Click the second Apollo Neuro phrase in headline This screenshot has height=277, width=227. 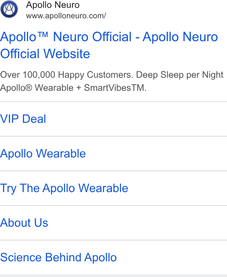click(x=180, y=37)
